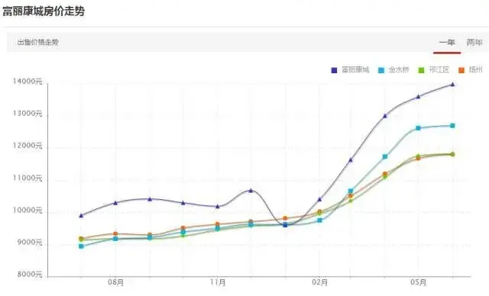Switch to the 一年 one-year tab
489x296 pixels.
click(446, 42)
